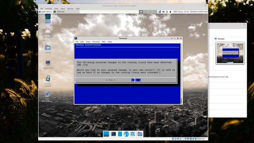Click the Show Desktop icon in dock
Screen dimensions: 254x143
coord(106,134)
